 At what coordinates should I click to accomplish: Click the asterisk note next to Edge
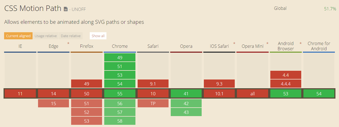pyautogui.click(x=68, y=43)
